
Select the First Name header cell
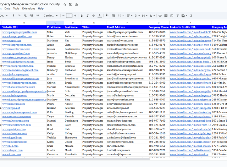coord(55,27)
